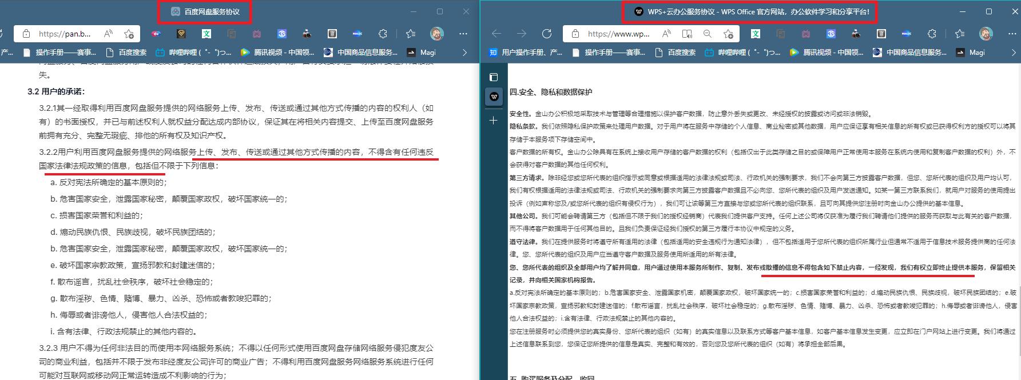The image size is (1021, 380).
Task: Open 操作手册 bookmark in left window
Action: (59, 52)
